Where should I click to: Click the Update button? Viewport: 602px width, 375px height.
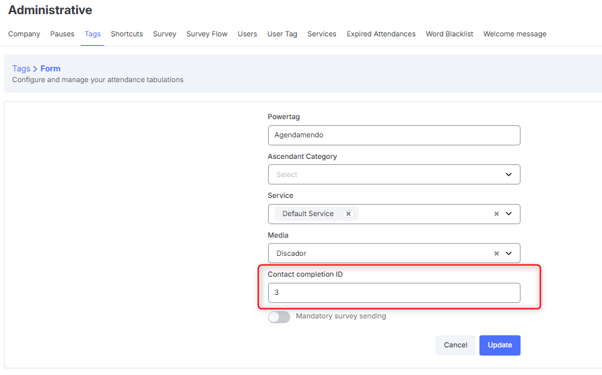500,345
